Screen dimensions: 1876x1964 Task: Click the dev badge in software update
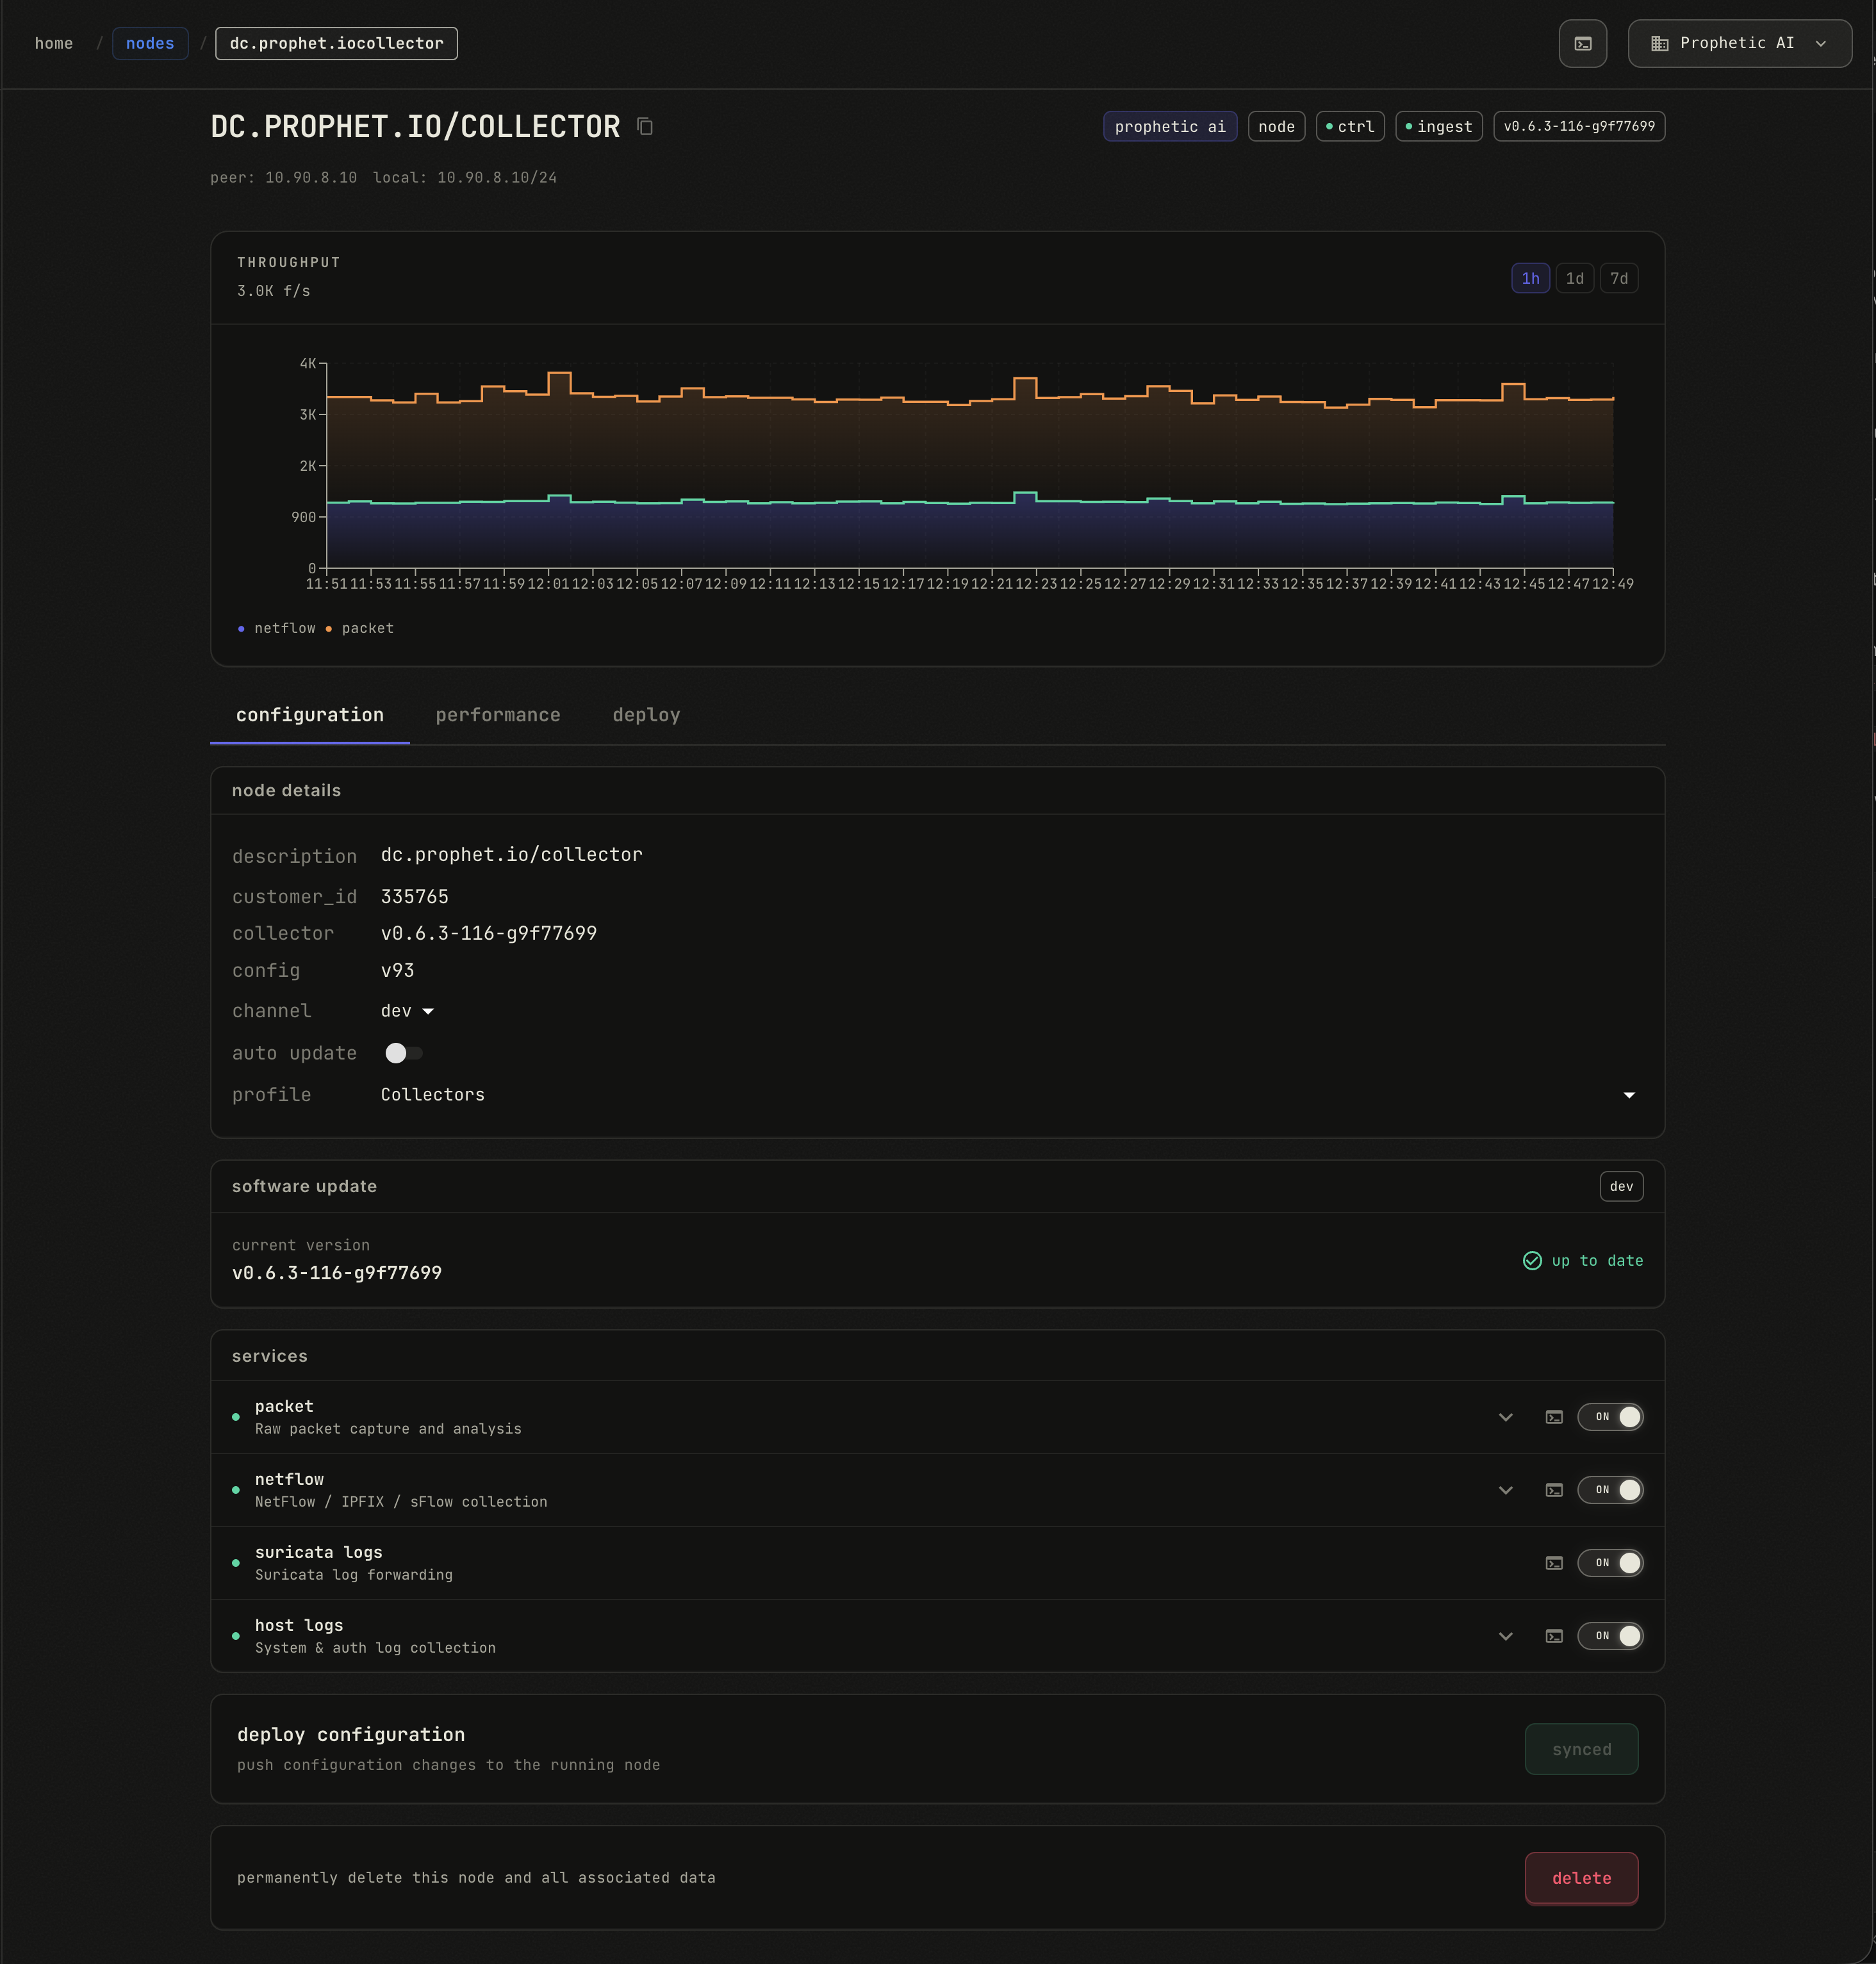[1621, 1186]
